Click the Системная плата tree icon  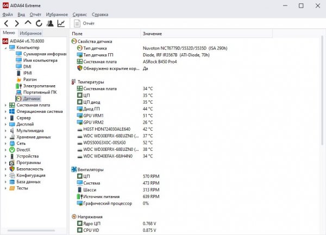(x=12, y=105)
